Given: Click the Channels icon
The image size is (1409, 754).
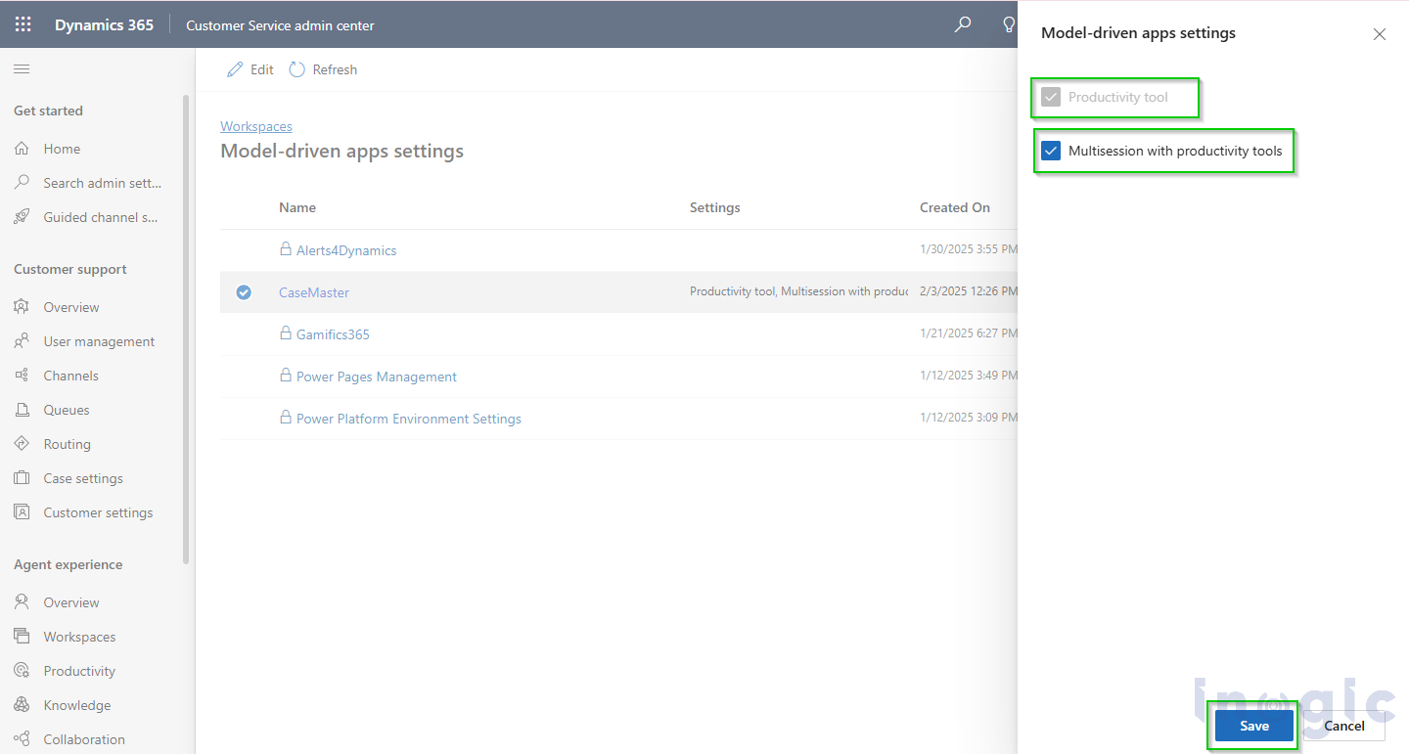Looking at the screenshot, I should (x=22, y=376).
